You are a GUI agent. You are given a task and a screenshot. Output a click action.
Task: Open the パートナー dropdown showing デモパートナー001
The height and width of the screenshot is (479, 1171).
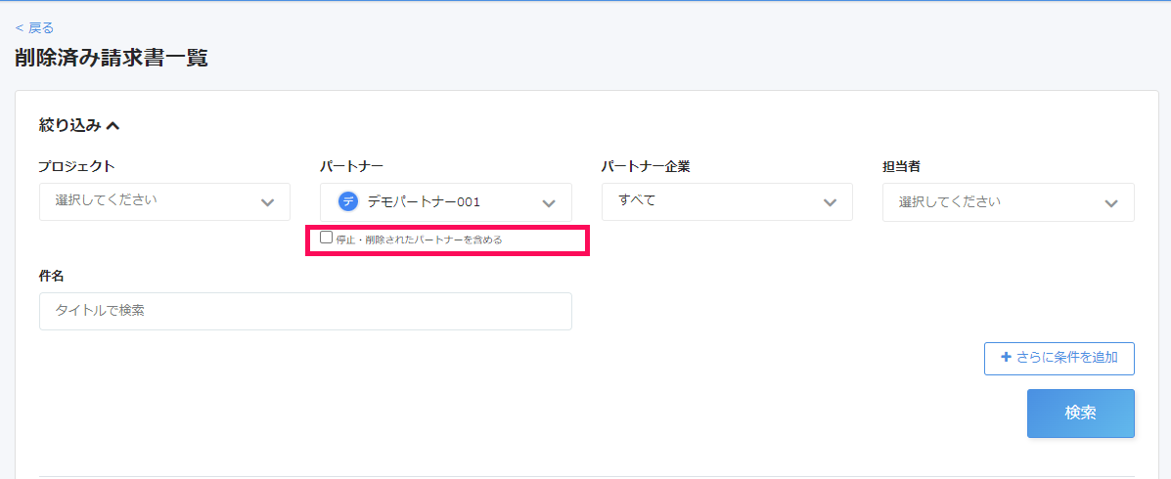pyautogui.click(x=446, y=202)
